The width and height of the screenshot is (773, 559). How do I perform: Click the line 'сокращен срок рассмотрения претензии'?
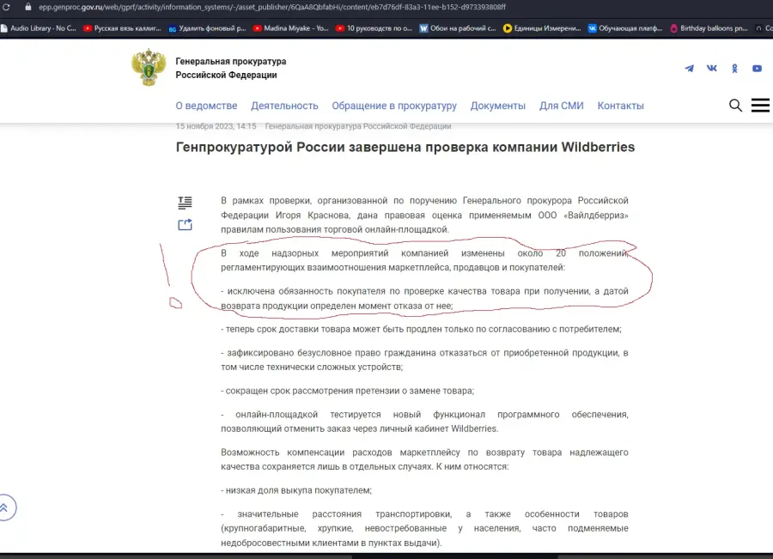tap(348, 391)
